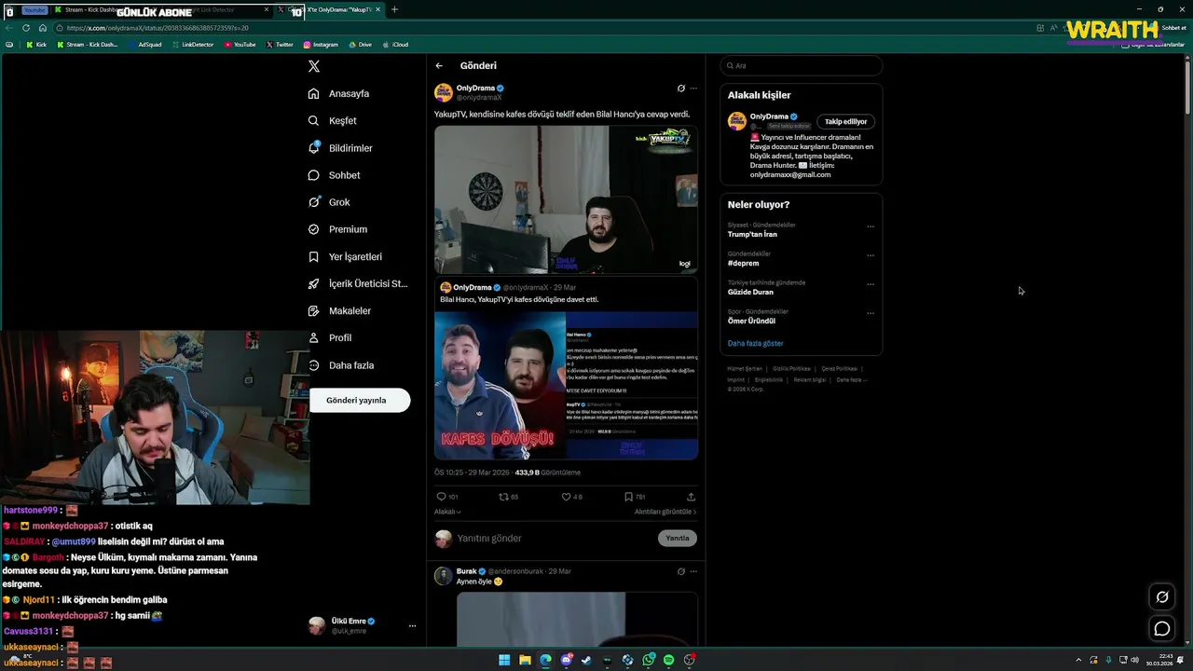Click the floating chat bubble button
This screenshot has height=671, width=1193.
point(1162,629)
